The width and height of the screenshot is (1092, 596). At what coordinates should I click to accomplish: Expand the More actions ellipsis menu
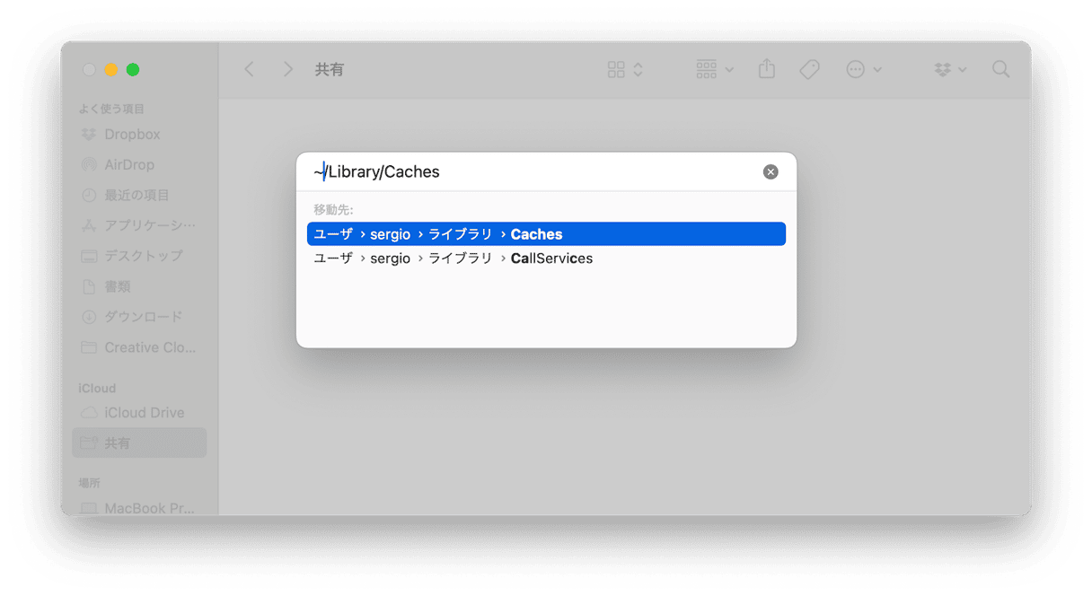point(863,69)
